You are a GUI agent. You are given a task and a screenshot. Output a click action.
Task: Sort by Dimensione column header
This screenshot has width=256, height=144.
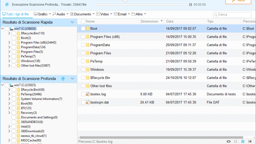pyautogui.click(x=149, y=21)
